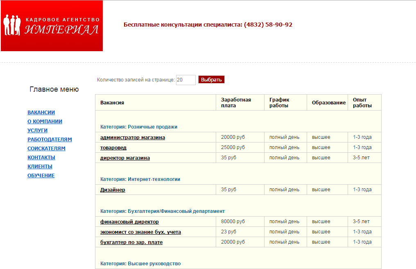The image size is (416, 269).
Task: Click the Главное меню heading
Action: tap(54, 89)
